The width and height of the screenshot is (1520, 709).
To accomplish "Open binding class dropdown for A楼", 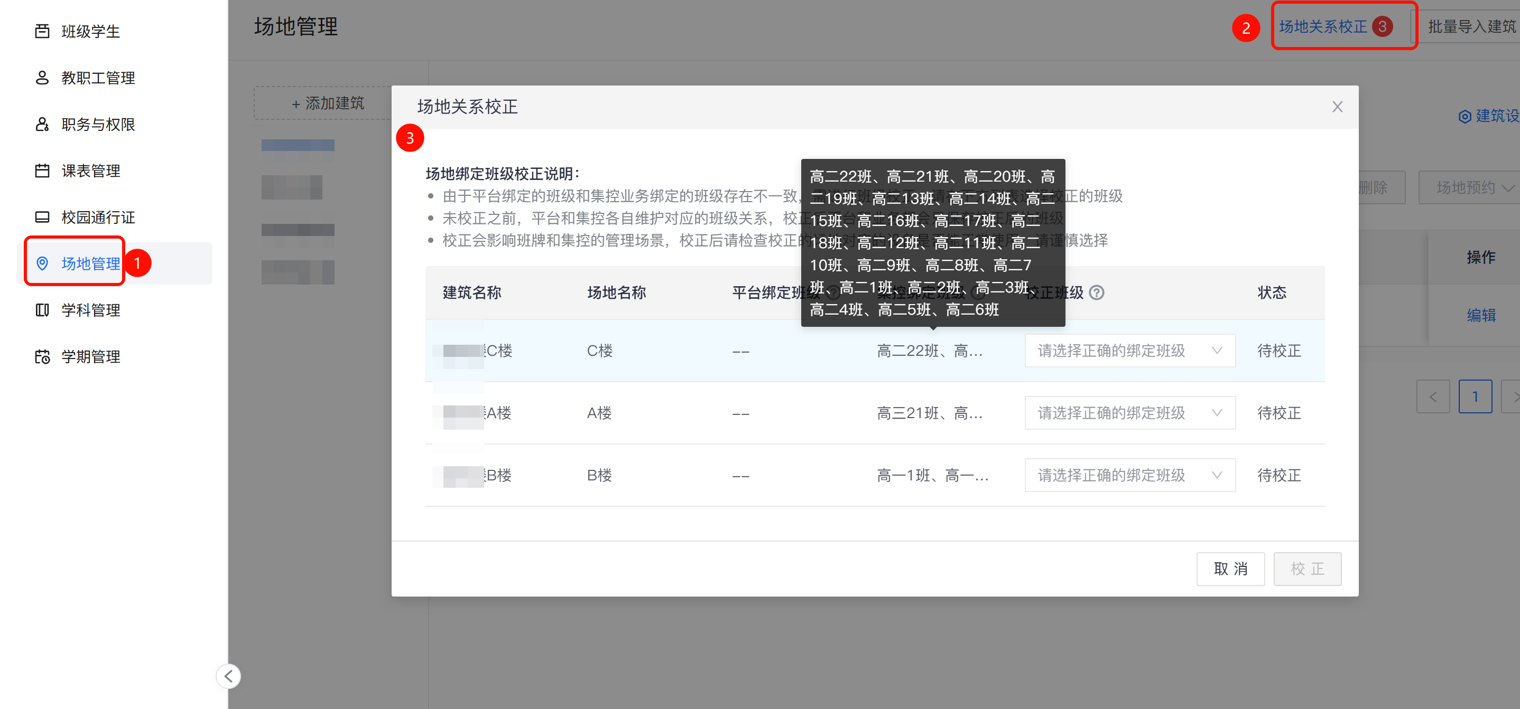I will [x=1129, y=412].
